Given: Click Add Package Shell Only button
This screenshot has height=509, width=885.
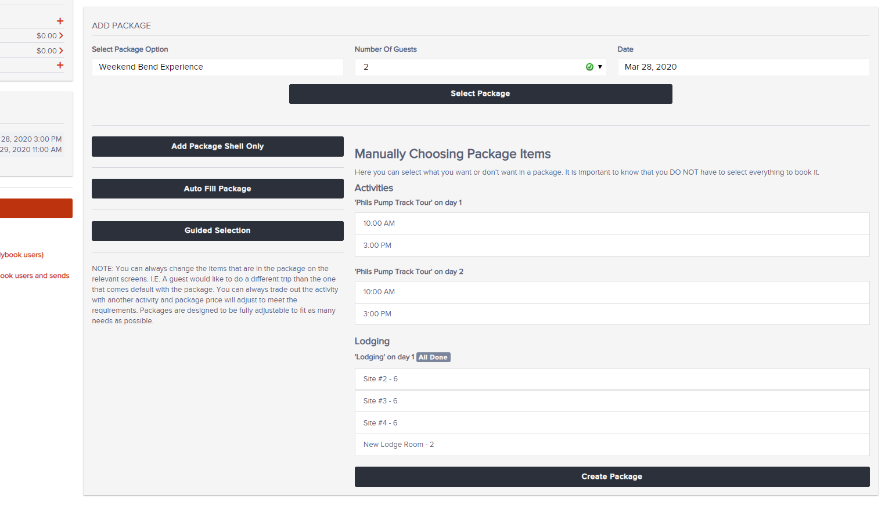Looking at the screenshot, I should click(x=218, y=146).
